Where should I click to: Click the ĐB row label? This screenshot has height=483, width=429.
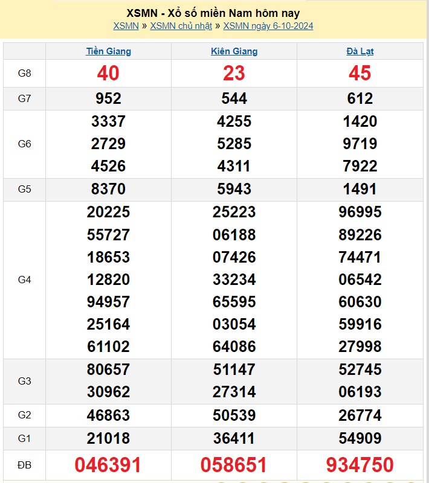24,464
